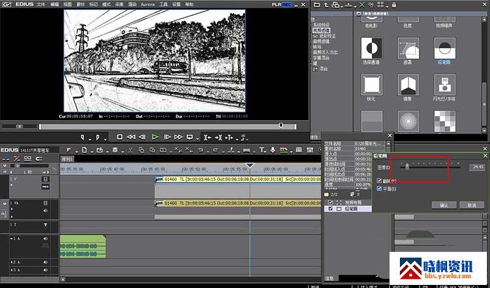Toggle the 铅笔画 effect checkbox in info panel
This screenshot has width=490, height=288.
[x=331, y=208]
